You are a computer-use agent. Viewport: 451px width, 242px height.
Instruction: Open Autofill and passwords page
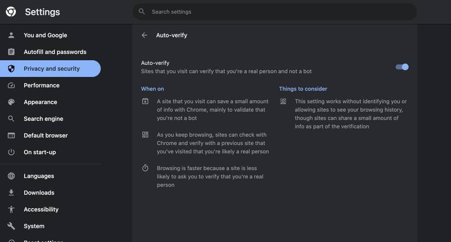click(55, 52)
